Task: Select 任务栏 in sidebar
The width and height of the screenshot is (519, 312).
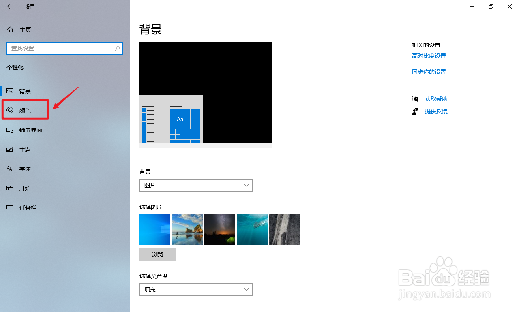Action: pos(65,208)
